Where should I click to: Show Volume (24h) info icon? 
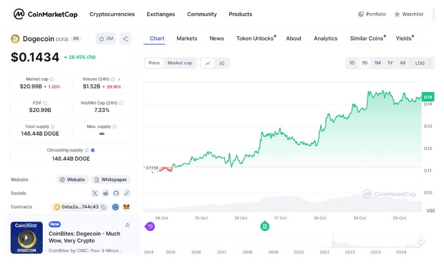[x=113, y=79]
